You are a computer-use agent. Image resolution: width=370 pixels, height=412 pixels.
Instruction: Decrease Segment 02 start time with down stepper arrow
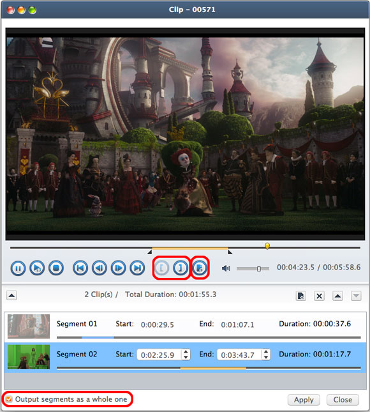tap(186, 358)
